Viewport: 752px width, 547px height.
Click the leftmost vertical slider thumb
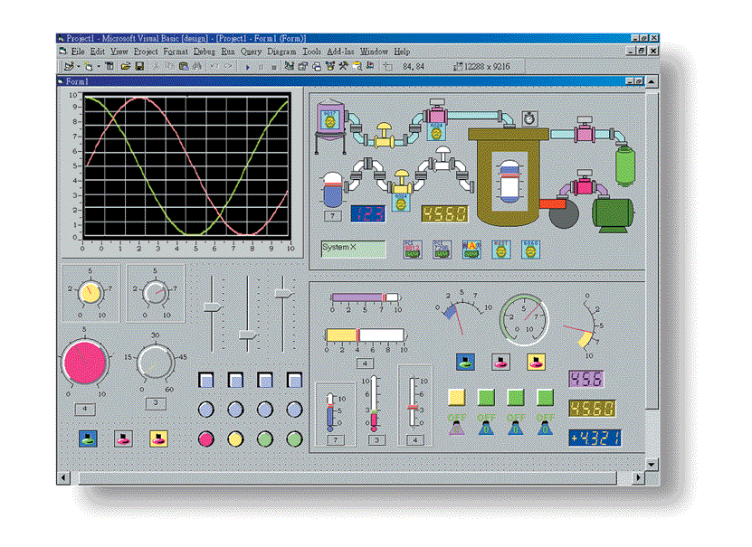(212, 307)
